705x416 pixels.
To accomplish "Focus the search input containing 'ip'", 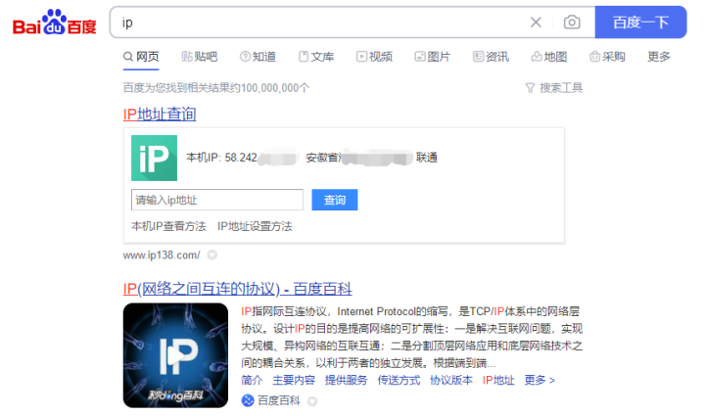I will (x=321, y=22).
